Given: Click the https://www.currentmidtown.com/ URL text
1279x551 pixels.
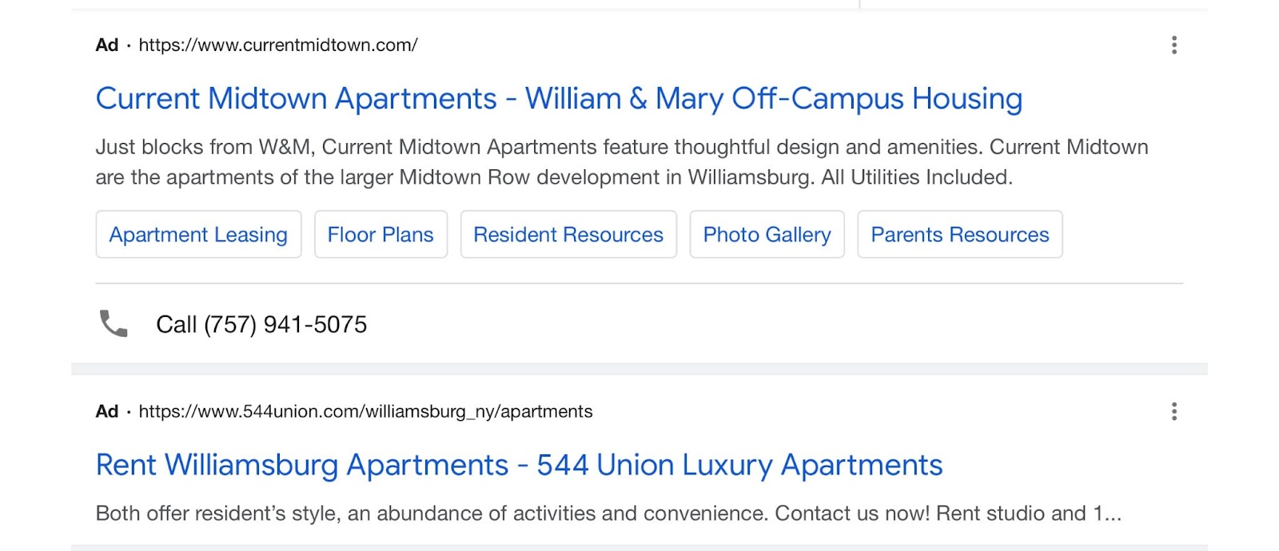Looking at the screenshot, I should (x=278, y=45).
